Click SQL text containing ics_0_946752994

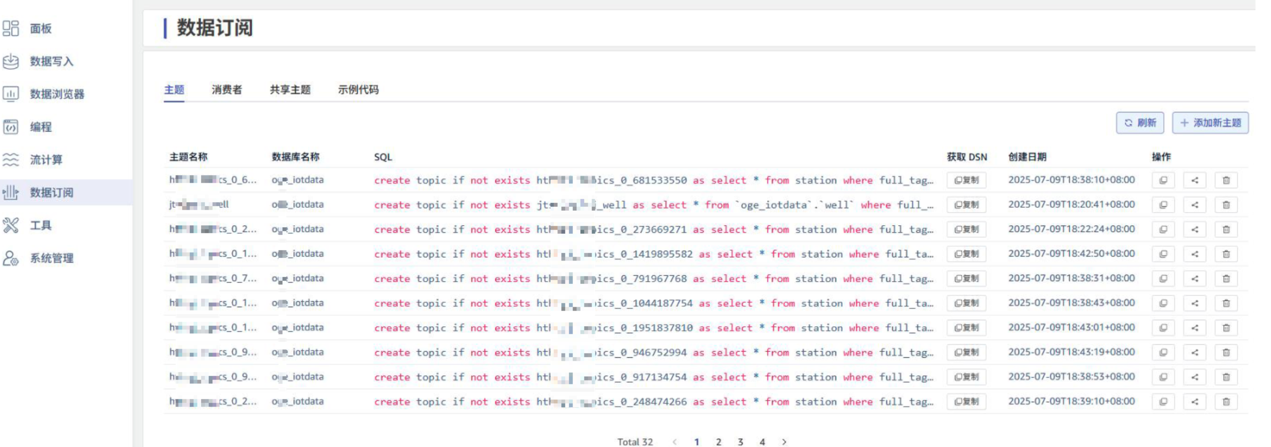click(x=654, y=352)
